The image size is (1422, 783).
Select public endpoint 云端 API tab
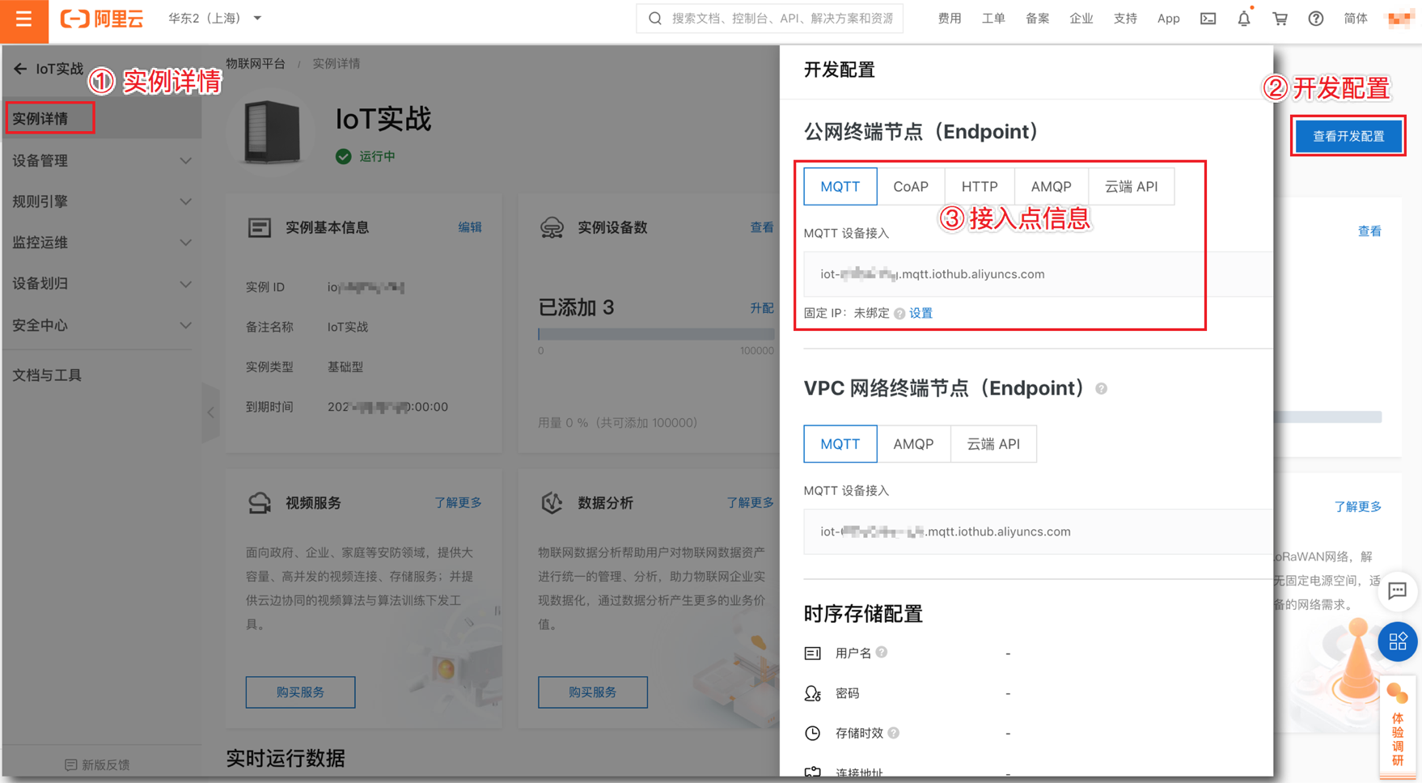(1132, 187)
